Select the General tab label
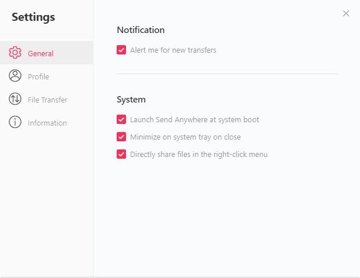The image size is (360, 278). pos(41,54)
